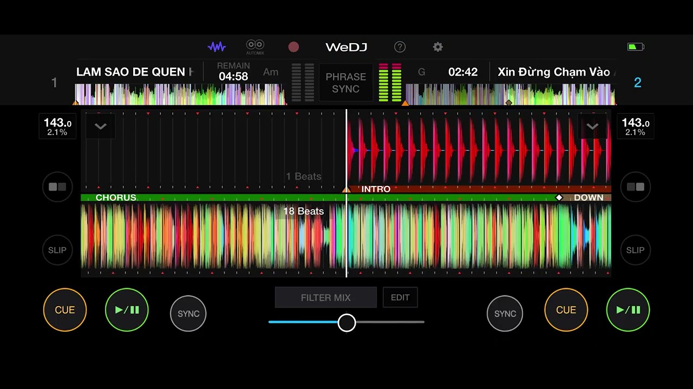Start recording with the red record button
Image resolution: width=693 pixels, height=389 pixels.
coord(293,47)
